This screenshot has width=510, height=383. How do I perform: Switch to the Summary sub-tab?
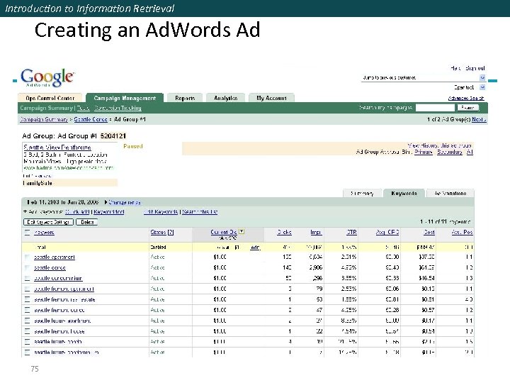362,194
